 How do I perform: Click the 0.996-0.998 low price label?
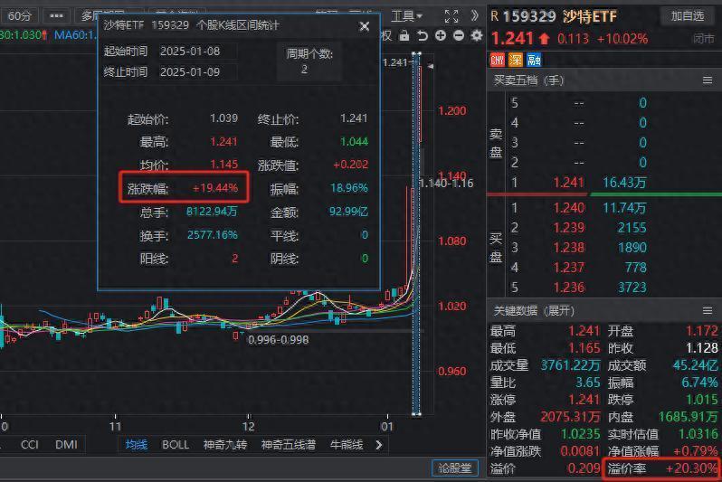click(278, 340)
